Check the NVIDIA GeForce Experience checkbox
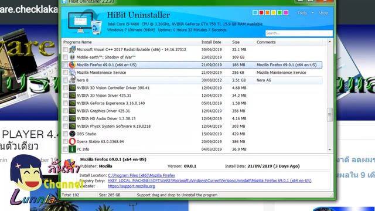The width and height of the screenshot is (375, 211). (65, 103)
